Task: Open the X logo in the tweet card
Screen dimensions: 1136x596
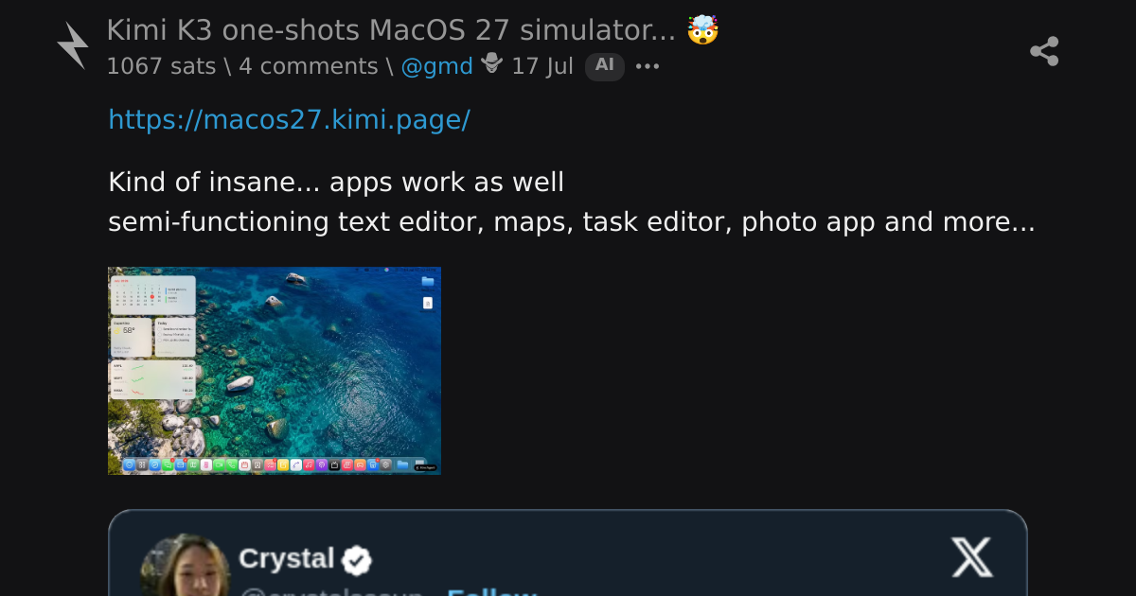Action: coord(971,557)
